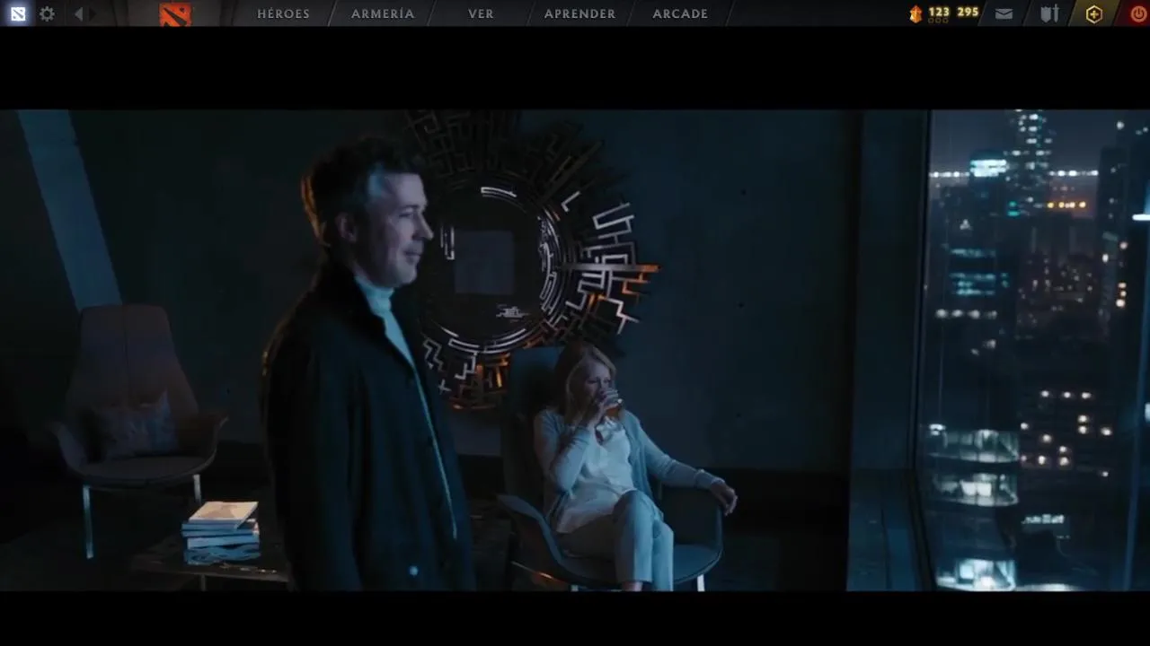Open the armory shield and sword icon
1150x646 pixels.
[1049, 13]
